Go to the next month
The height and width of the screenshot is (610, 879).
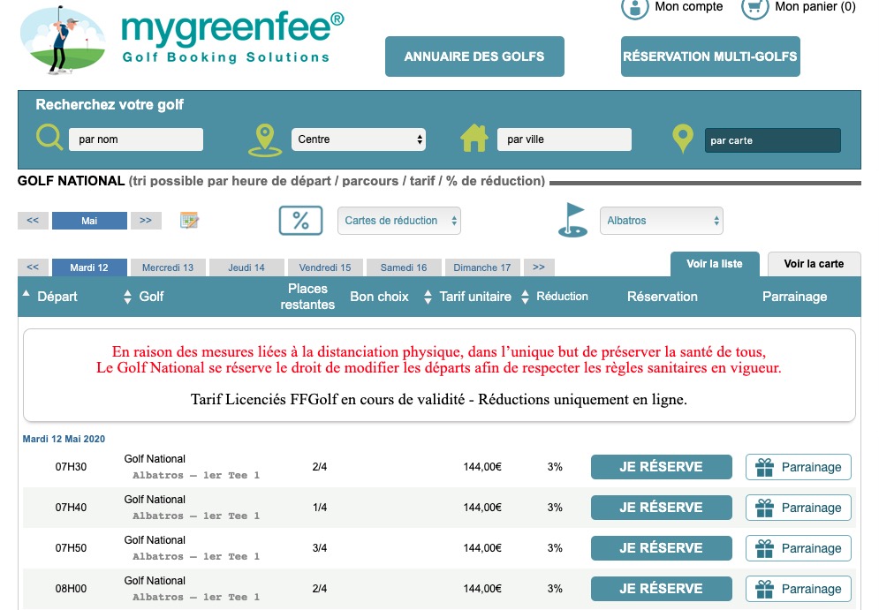146,220
